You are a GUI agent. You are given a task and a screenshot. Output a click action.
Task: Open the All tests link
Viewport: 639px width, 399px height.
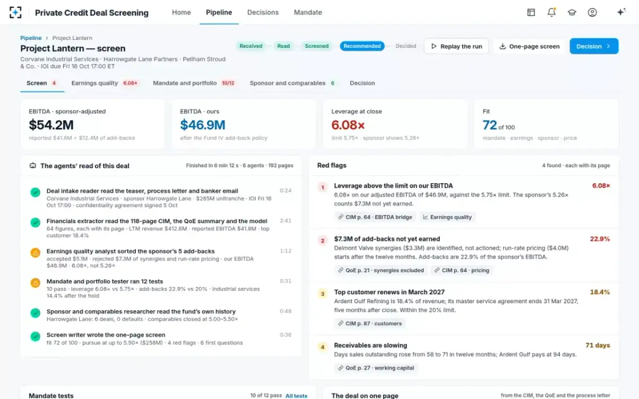(297, 396)
